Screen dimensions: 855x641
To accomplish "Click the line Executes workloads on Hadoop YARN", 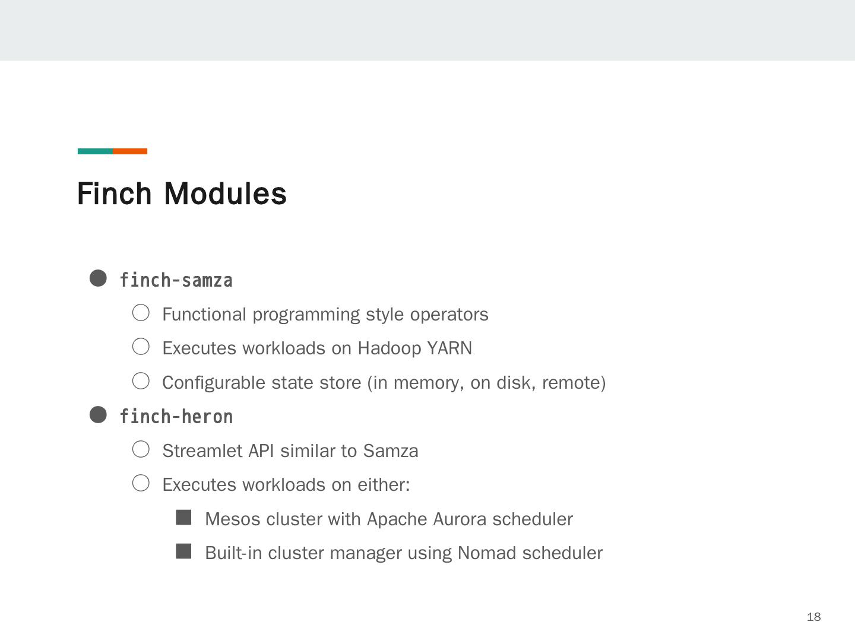I will (x=317, y=348).
